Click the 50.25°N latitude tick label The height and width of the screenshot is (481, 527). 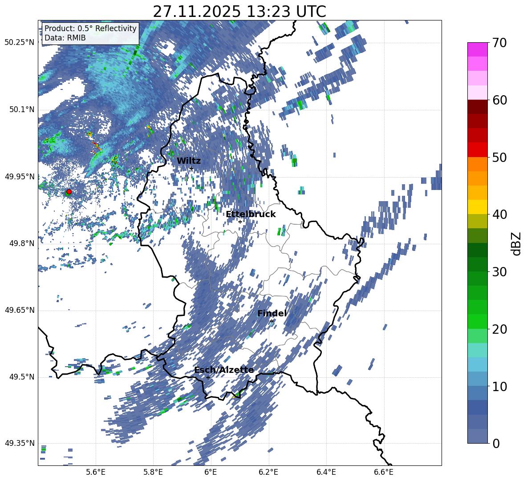(x=20, y=43)
